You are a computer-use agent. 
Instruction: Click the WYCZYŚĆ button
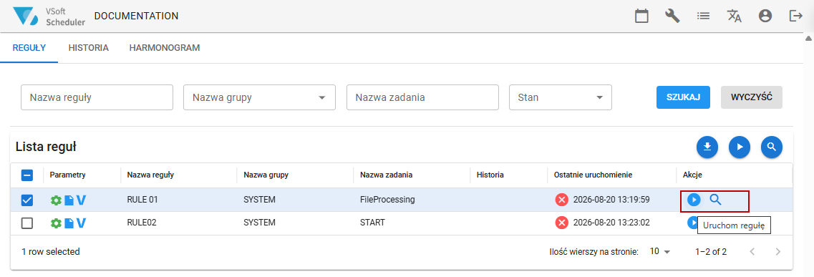pos(752,97)
